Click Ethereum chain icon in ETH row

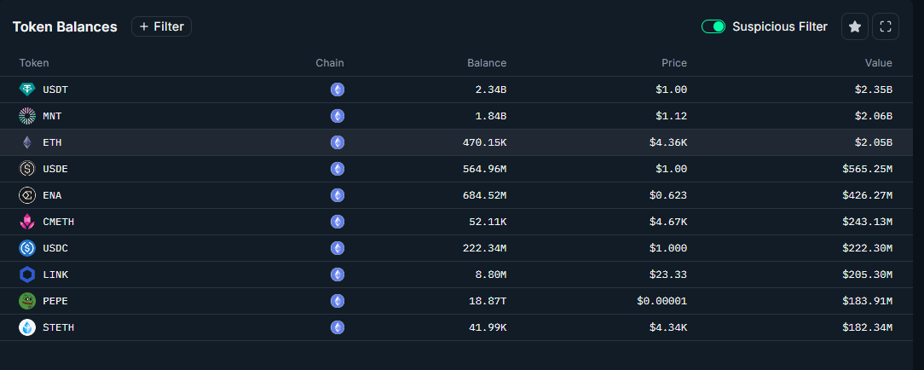click(338, 142)
